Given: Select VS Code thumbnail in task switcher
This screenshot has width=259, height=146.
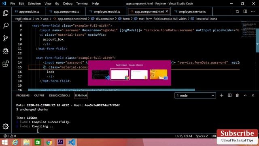Looking at the screenshot, I should click(100, 74).
